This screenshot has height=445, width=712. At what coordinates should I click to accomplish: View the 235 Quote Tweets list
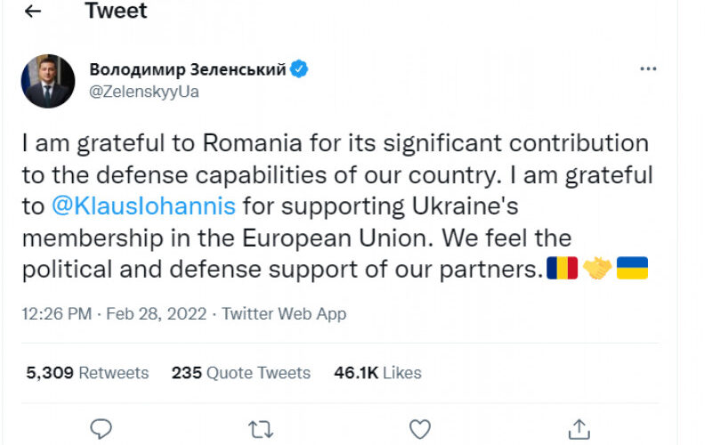tap(240, 373)
